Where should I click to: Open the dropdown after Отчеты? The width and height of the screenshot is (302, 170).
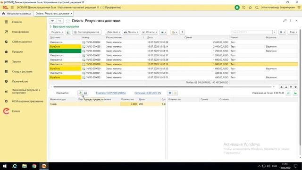tap(163, 32)
